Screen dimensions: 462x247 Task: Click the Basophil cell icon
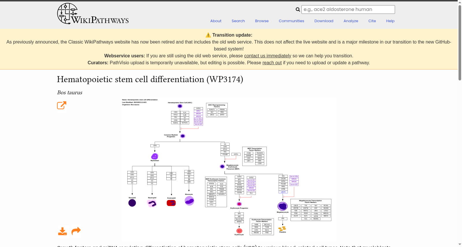[132, 203]
